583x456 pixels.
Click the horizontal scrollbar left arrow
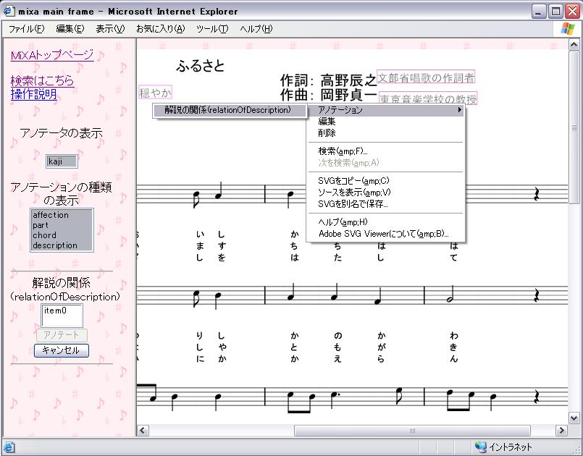pos(143,431)
